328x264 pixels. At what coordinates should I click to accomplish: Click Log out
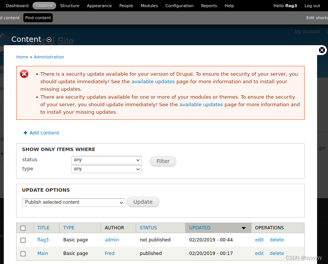(312, 6)
